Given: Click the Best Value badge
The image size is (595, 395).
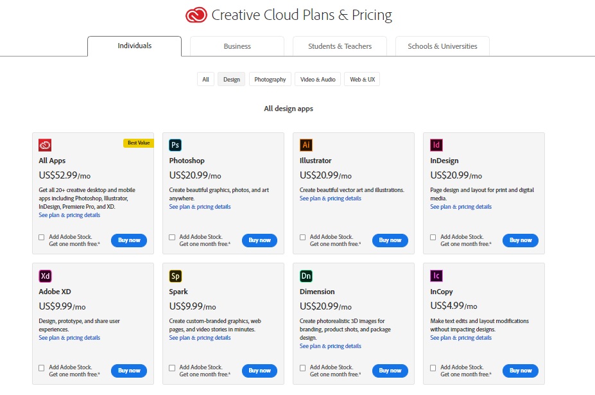Looking at the screenshot, I should [138, 143].
